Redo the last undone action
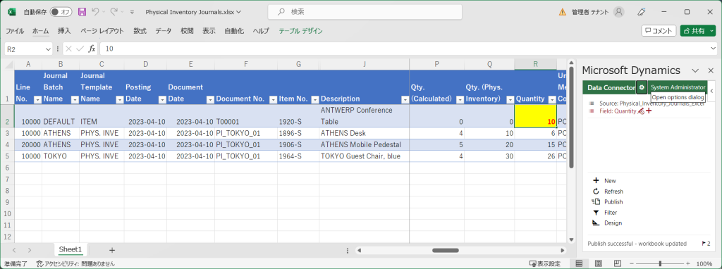Image resolution: width=722 pixels, height=269 pixels. click(x=114, y=12)
